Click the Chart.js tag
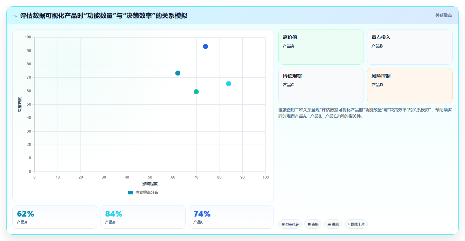The height and width of the screenshot is (241, 465). tap(290, 224)
